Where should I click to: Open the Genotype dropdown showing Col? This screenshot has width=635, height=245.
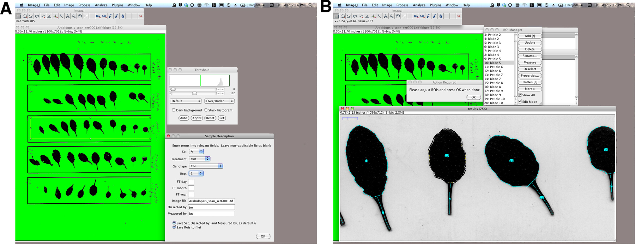pos(206,166)
